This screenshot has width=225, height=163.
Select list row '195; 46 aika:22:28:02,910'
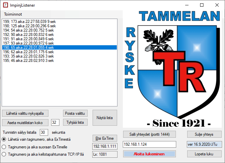coord(30,61)
